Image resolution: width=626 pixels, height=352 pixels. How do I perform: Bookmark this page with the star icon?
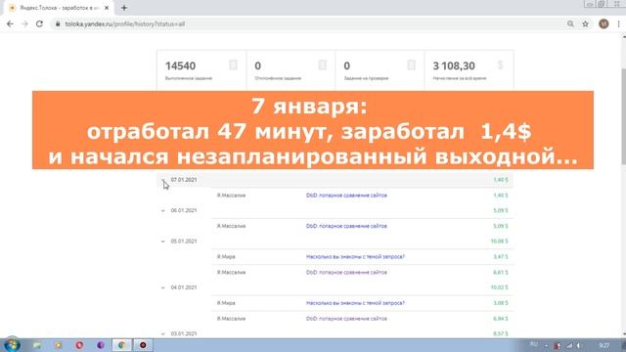point(585,23)
